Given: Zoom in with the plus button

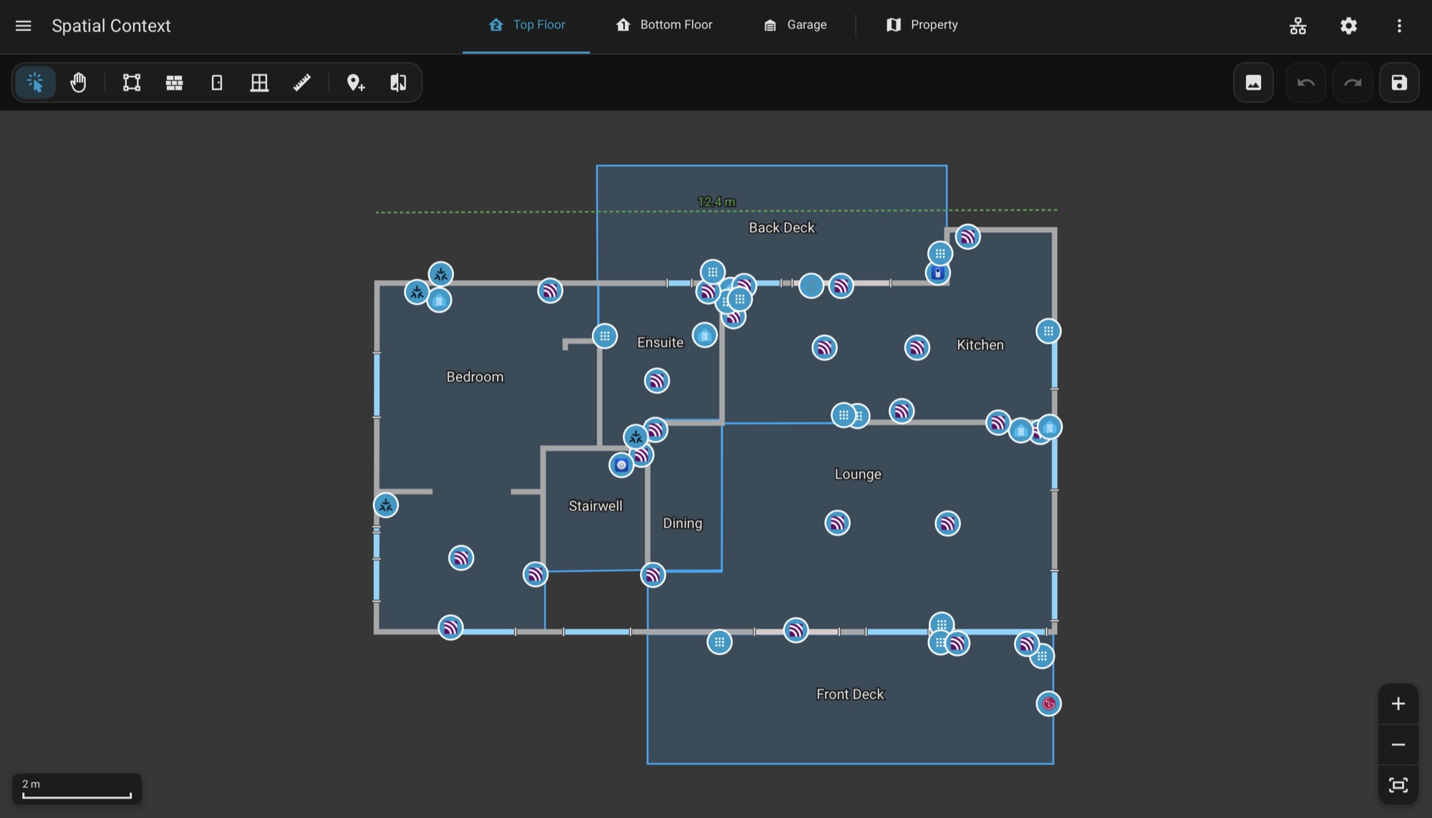Looking at the screenshot, I should tap(1398, 704).
